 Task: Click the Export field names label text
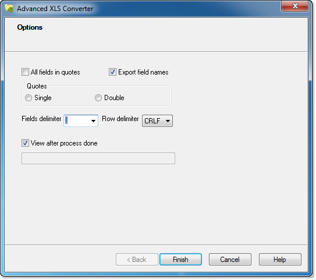point(143,72)
